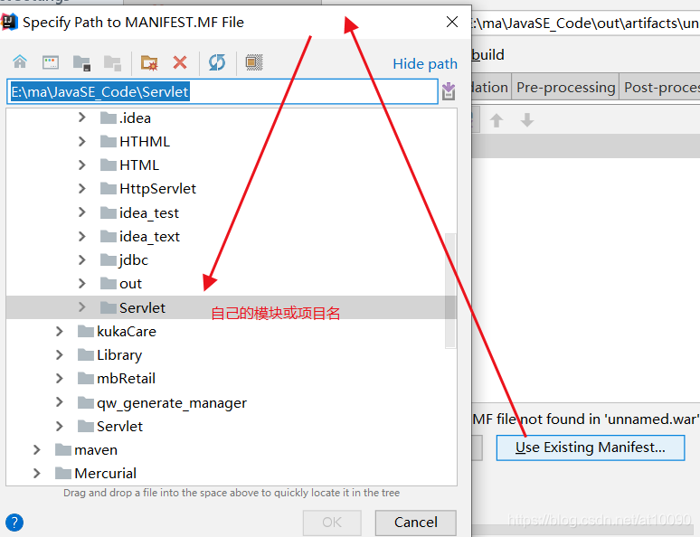The width and height of the screenshot is (700, 537).
Task: Click the move down arrow in background window
Action: coord(527,119)
